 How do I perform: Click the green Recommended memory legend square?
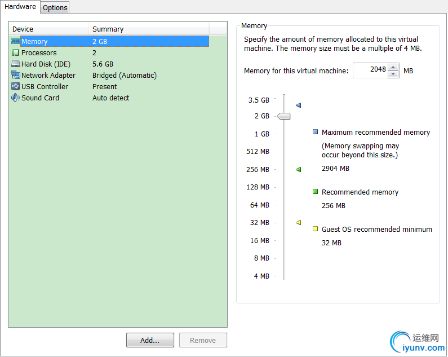tap(315, 191)
